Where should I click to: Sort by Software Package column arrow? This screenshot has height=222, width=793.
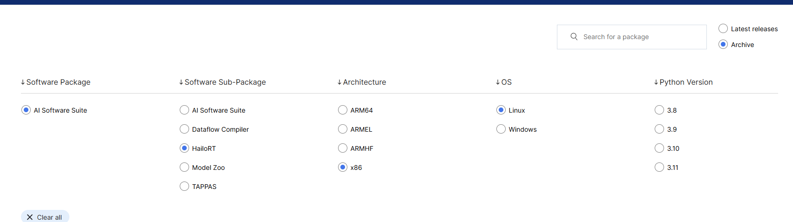[23, 82]
